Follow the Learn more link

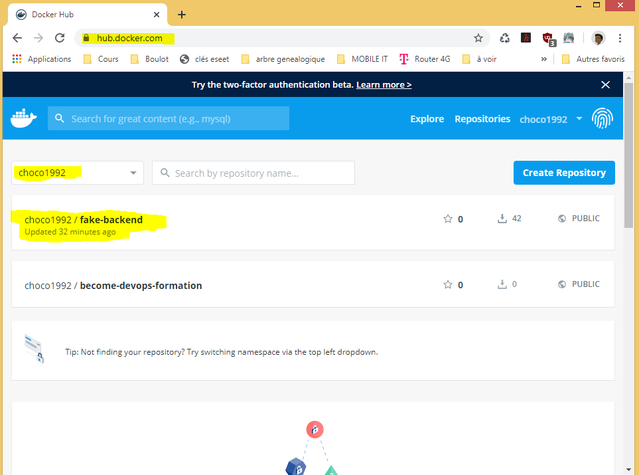pyautogui.click(x=384, y=84)
